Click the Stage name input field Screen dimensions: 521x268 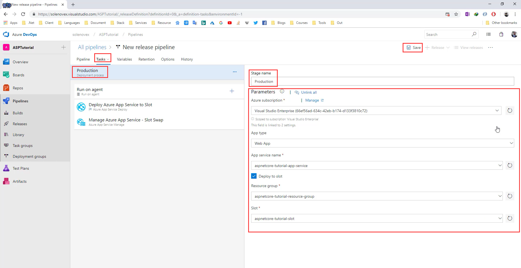[383, 81]
